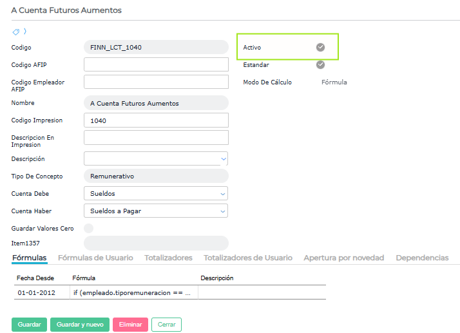This screenshot has height=333, width=460.
Task: Click the Guardar y nuevo button
Action: tap(80, 325)
